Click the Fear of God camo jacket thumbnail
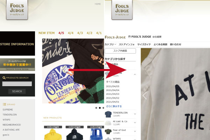 click(x=108, y=132)
